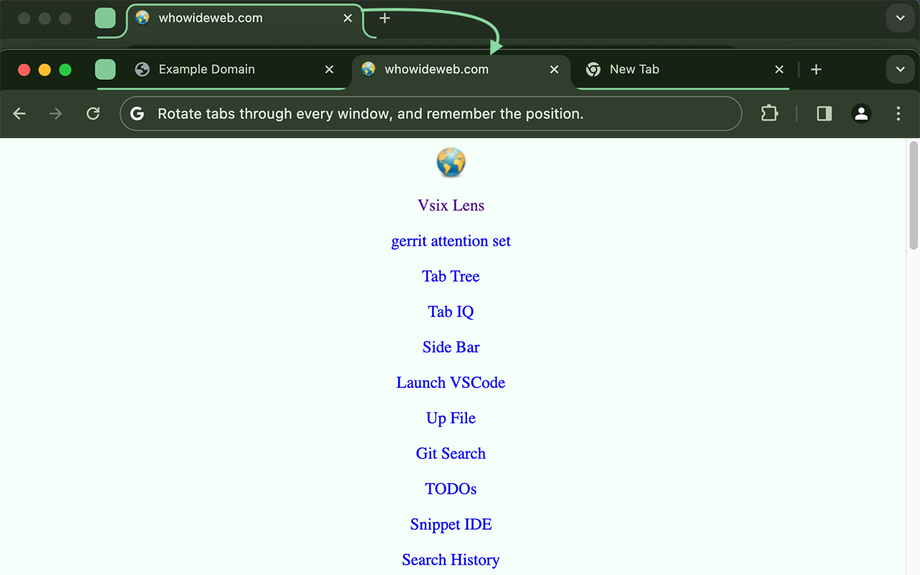This screenshot has width=920, height=575.
Task: Click the vertical scrollbar thumb
Action: tap(914, 195)
